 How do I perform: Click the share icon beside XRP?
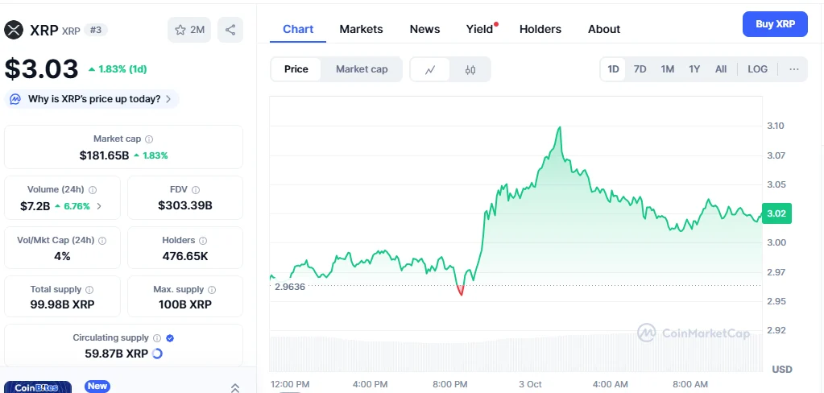point(230,30)
